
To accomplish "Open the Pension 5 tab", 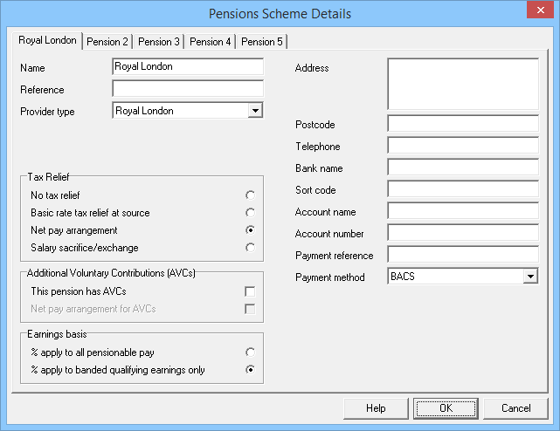I will pyautogui.click(x=262, y=42).
